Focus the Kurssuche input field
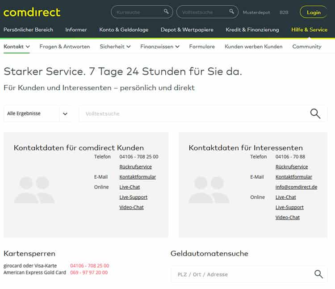Viewport: 335px width, 289px height. click(142, 12)
